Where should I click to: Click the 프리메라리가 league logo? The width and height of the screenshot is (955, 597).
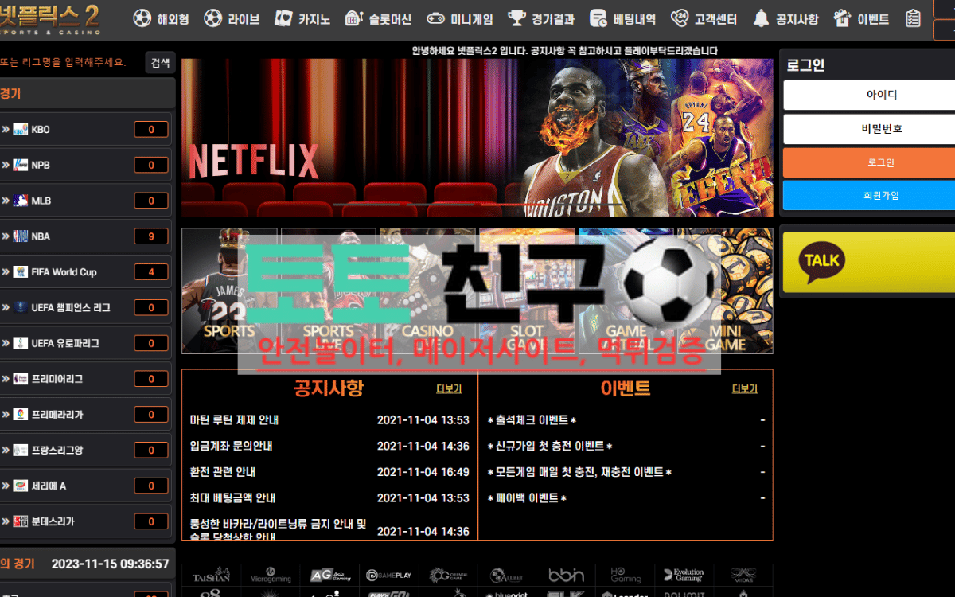(20, 415)
